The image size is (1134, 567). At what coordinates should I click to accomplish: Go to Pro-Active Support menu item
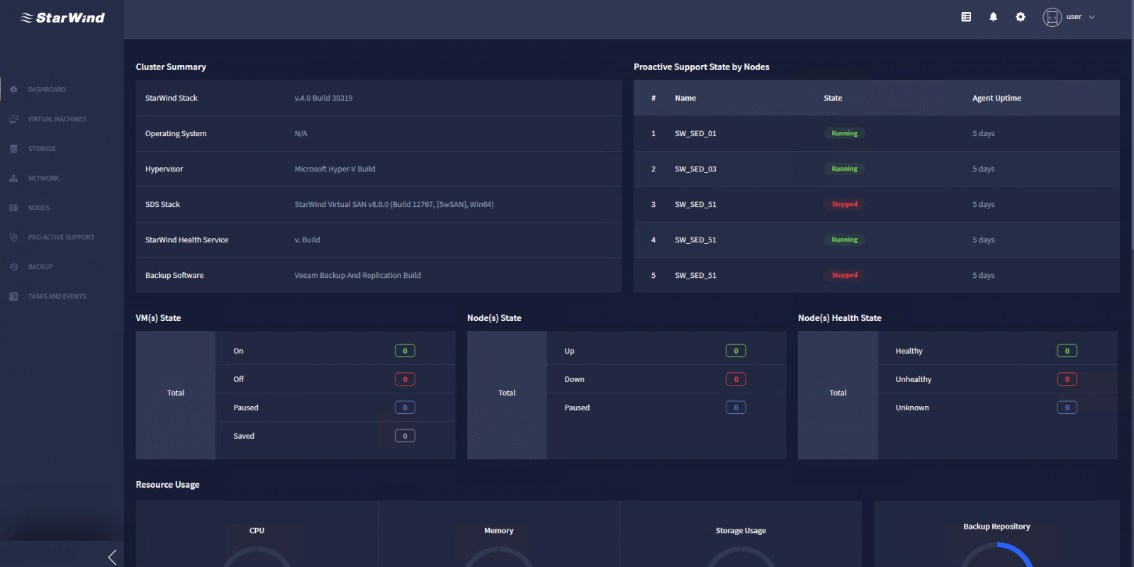click(x=61, y=237)
